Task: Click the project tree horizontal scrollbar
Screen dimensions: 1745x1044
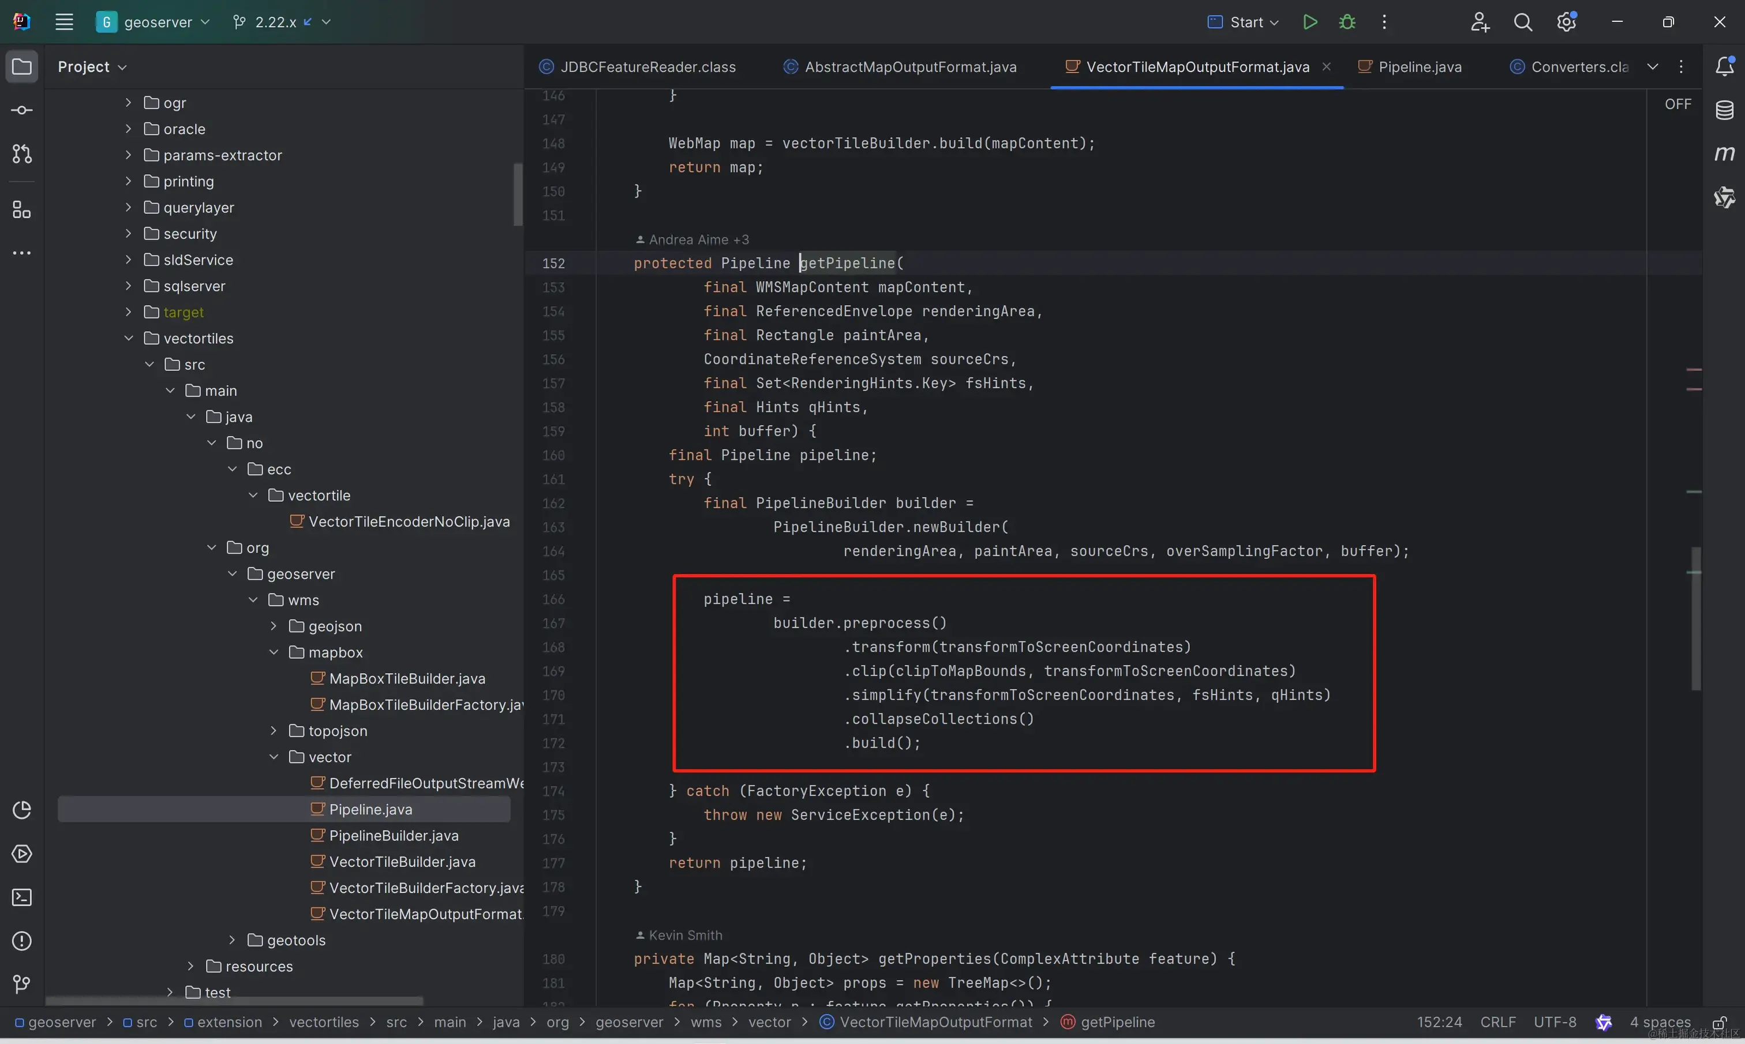Action: coord(234,1001)
